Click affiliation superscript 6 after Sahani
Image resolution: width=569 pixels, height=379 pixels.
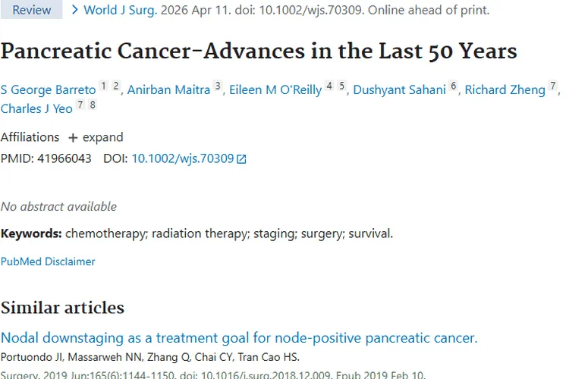click(x=454, y=86)
